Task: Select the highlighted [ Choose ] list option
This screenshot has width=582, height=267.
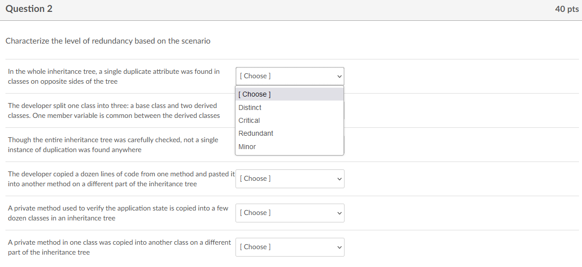Action: pos(255,94)
